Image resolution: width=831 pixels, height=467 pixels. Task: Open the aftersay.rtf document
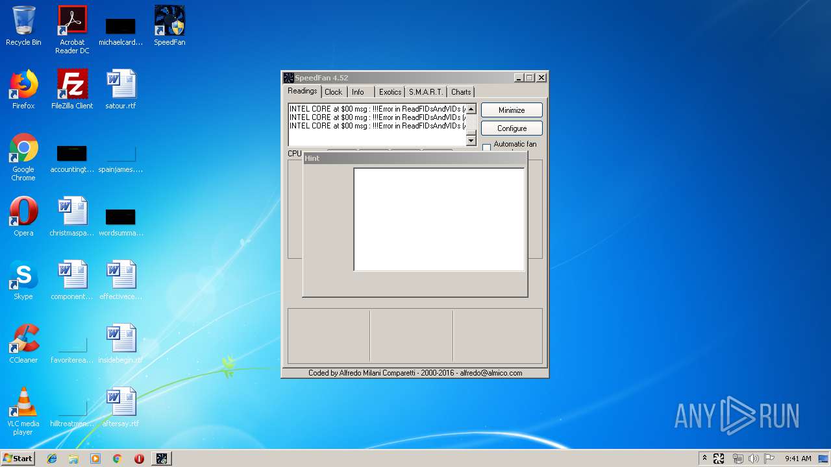tap(121, 407)
